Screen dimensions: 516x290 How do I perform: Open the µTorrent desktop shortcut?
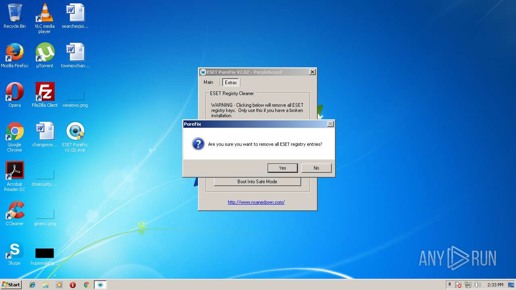(45, 56)
